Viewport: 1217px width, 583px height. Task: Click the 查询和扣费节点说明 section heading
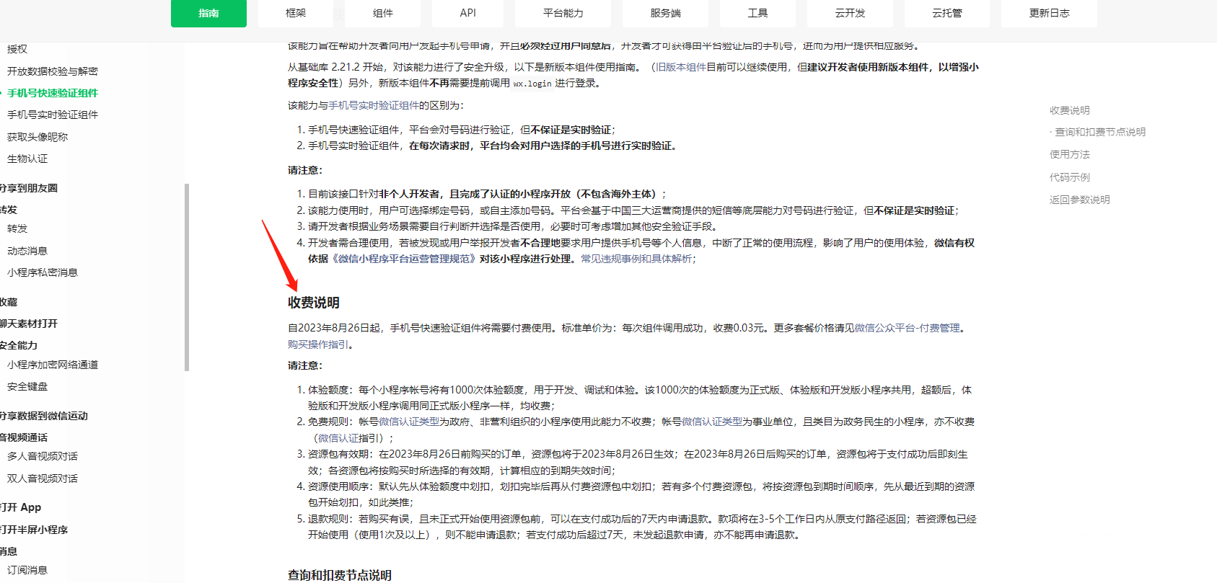(340, 575)
